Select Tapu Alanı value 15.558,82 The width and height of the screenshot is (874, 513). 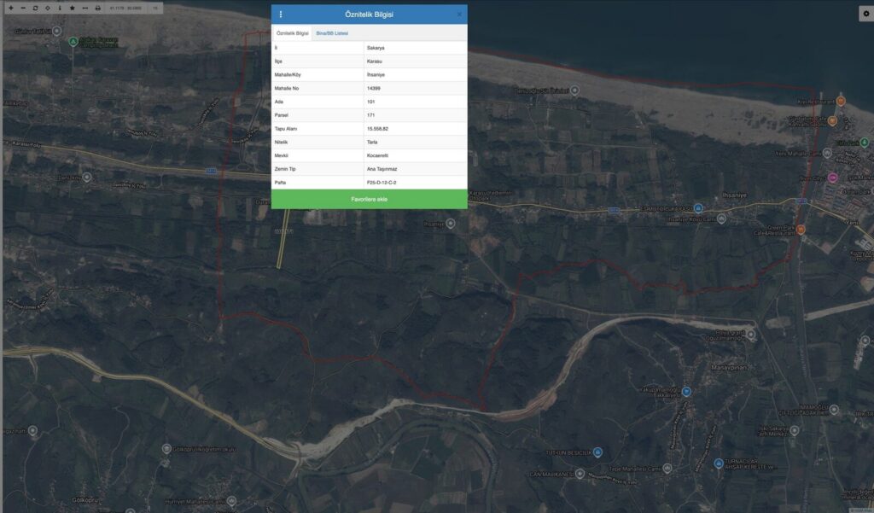(x=377, y=129)
